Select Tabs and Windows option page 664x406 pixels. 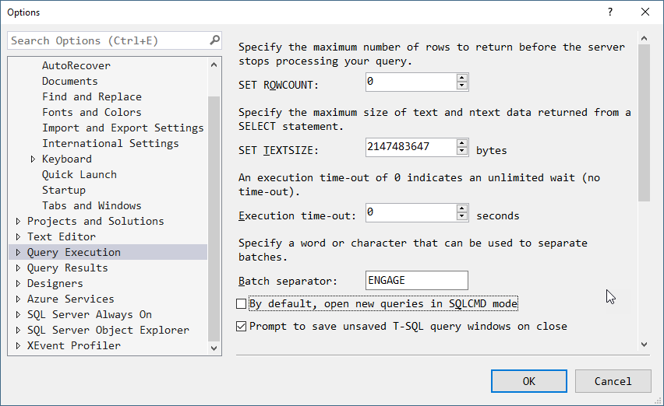pyautogui.click(x=91, y=206)
